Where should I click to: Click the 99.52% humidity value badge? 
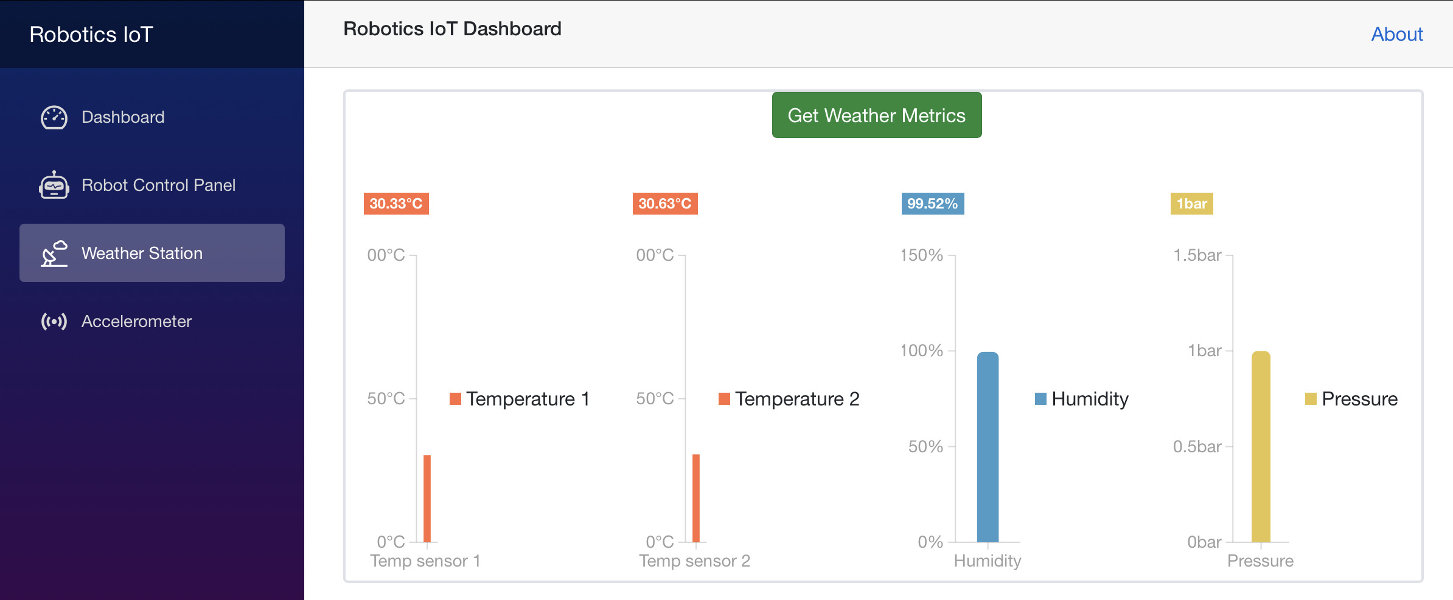coord(931,204)
